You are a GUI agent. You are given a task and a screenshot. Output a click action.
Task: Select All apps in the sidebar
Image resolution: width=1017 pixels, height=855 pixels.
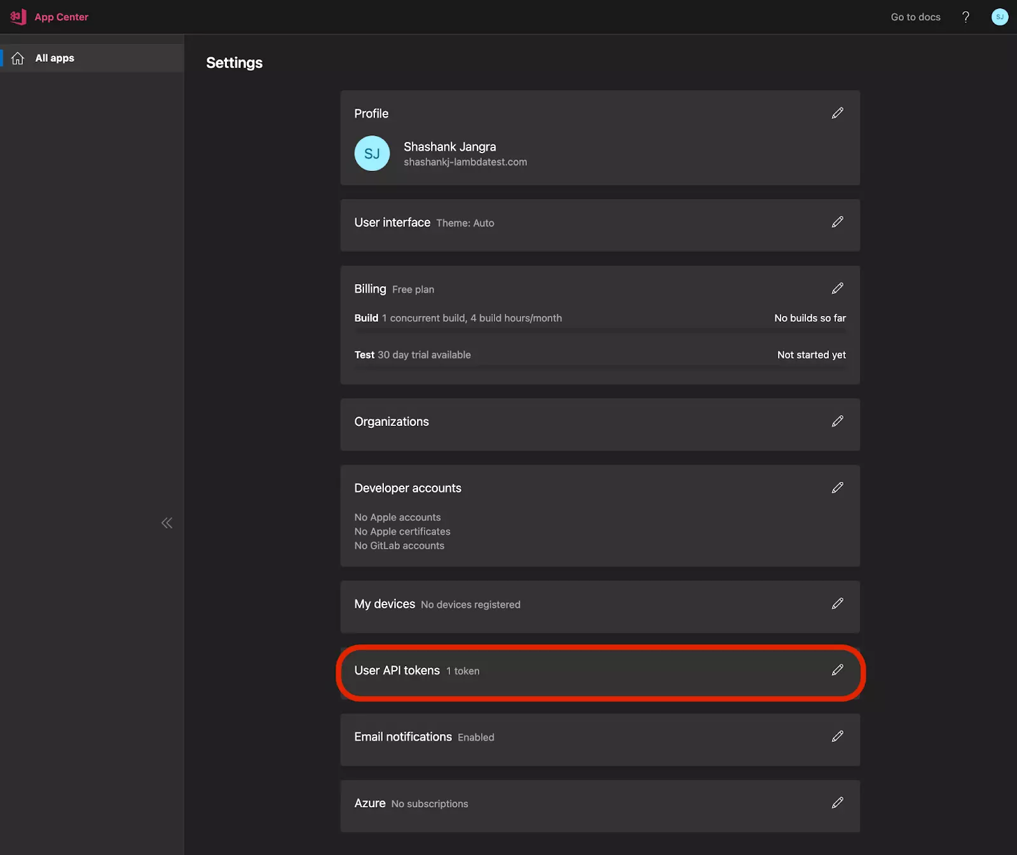pyautogui.click(x=55, y=58)
